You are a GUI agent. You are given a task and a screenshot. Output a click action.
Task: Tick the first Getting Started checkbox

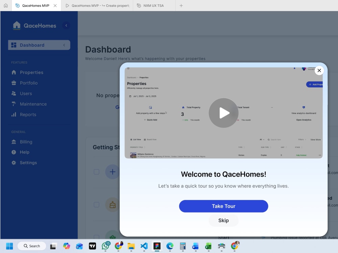pyautogui.click(x=96, y=172)
